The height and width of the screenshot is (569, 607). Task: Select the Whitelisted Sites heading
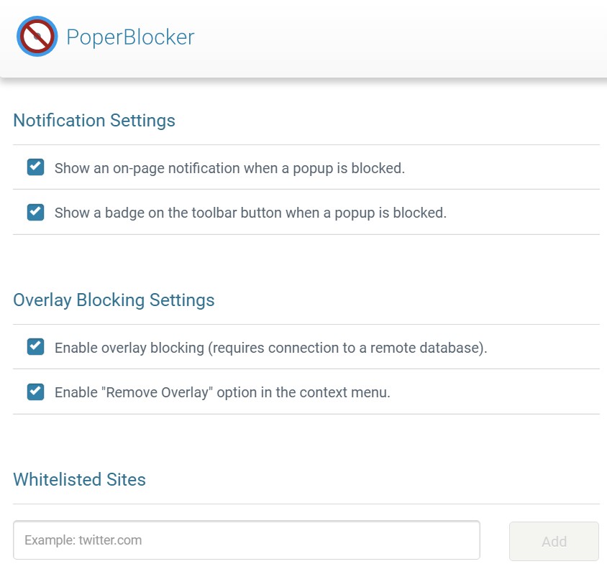coord(79,479)
